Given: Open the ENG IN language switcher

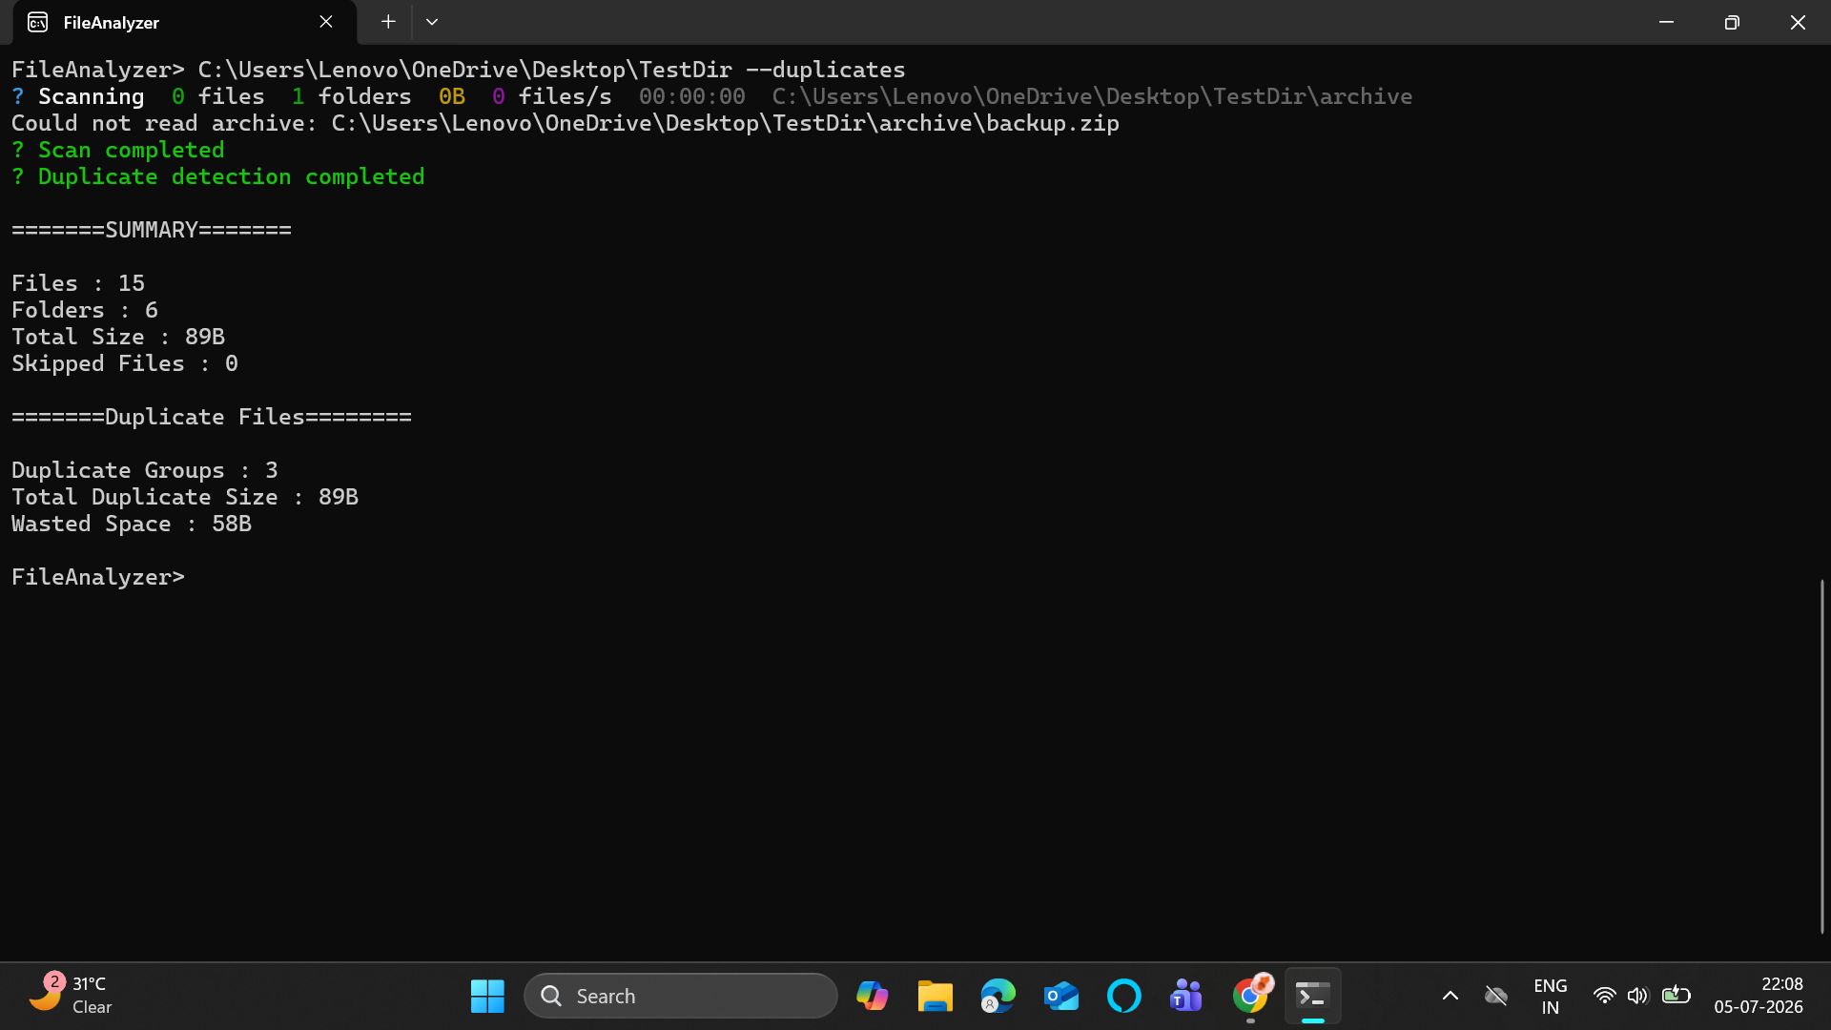Looking at the screenshot, I should [1551, 996].
